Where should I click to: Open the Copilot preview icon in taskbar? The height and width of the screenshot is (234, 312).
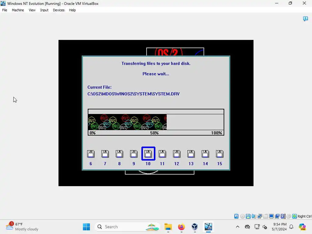(303, 227)
